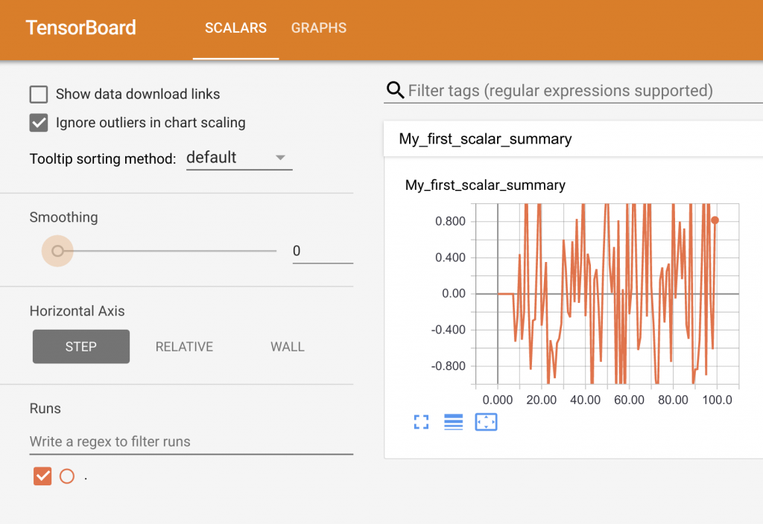763x524 pixels.
Task: Enable Show data download links checkbox
Action: [39, 95]
